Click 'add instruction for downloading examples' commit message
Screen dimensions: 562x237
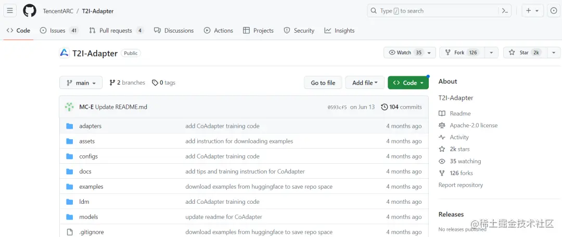coord(239,141)
